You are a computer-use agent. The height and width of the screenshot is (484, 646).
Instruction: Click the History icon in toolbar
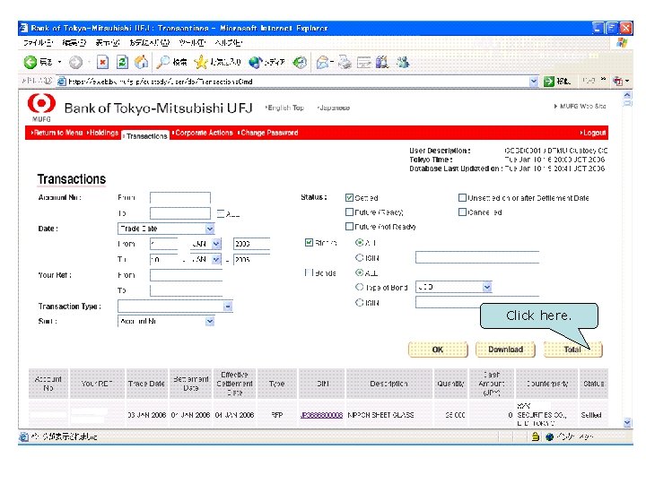point(300,62)
